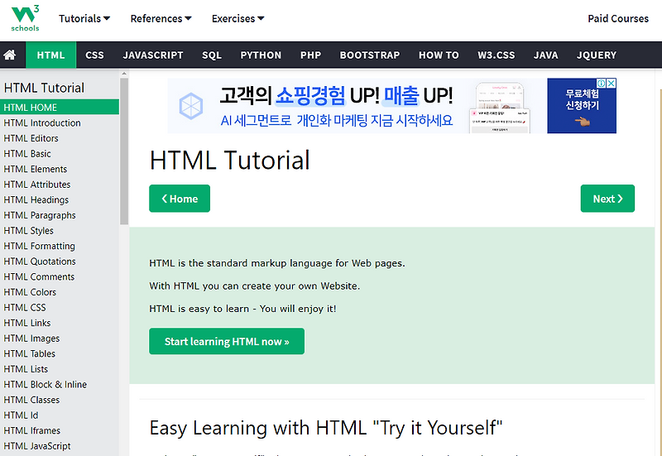Open the PHP tab
This screenshot has height=456, width=662.
tap(311, 55)
